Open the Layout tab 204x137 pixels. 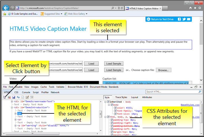(x=135, y=97)
